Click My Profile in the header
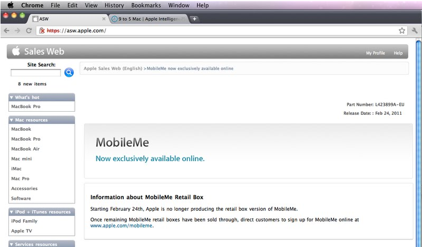The width and height of the screenshot is (422, 247). pos(375,53)
